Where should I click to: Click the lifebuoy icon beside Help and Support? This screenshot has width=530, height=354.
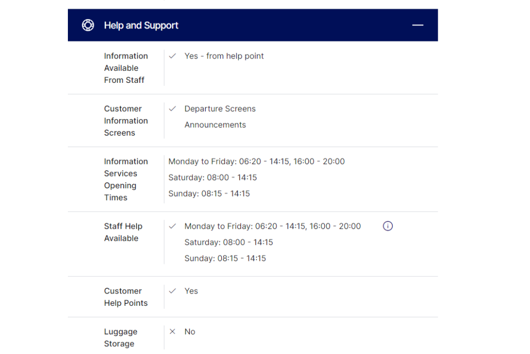(88, 25)
